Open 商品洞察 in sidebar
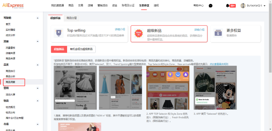Image resolution: width=272 pixels, height=131 pixels. (11, 82)
